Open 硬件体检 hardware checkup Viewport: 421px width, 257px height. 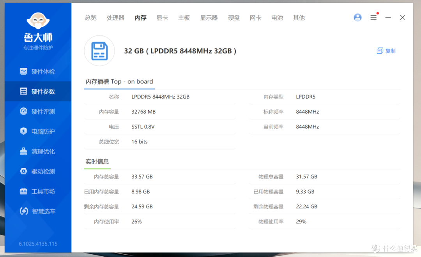tap(38, 72)
